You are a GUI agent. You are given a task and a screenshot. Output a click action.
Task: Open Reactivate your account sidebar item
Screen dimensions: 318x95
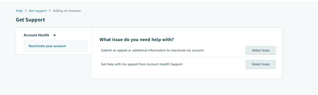coord(47,46)
